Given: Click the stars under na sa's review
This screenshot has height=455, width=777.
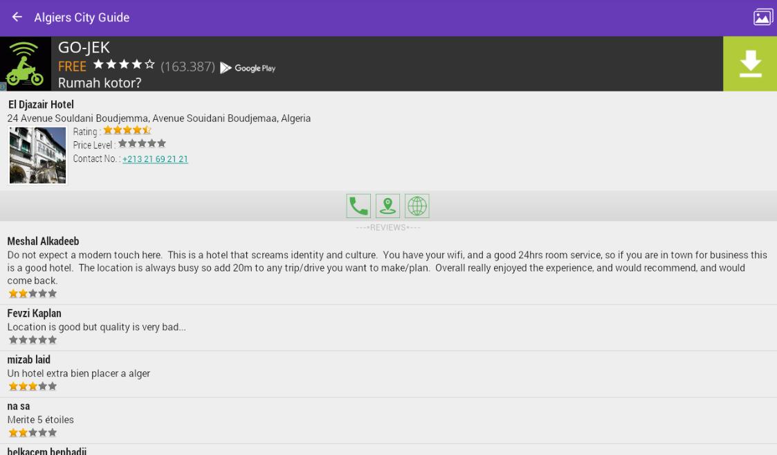Looking at the screenshot, I should 33,433.
